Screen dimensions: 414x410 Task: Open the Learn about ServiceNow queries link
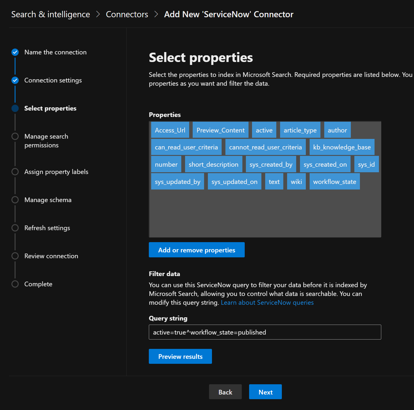click(267, 302)
